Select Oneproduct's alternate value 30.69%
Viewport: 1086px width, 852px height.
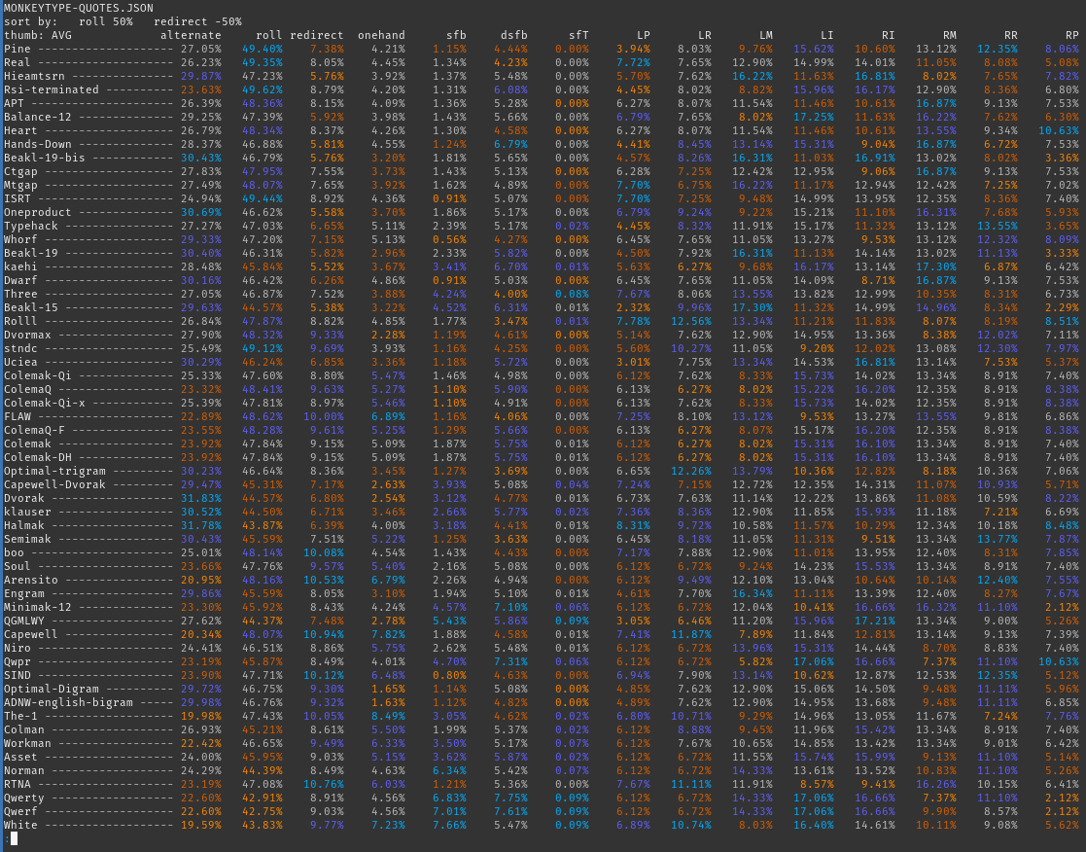pyautogui.click(x=201, y=213)
